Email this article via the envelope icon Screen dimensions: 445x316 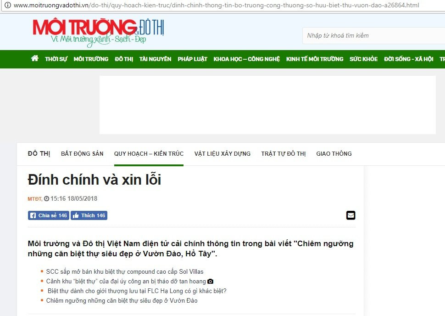[351, 215]
